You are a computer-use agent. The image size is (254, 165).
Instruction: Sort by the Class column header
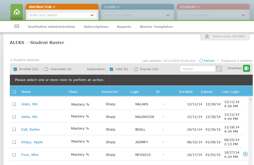click(x=73, y=92)
